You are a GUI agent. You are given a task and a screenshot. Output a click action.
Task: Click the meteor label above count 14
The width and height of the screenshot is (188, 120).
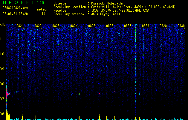(42, 9)
